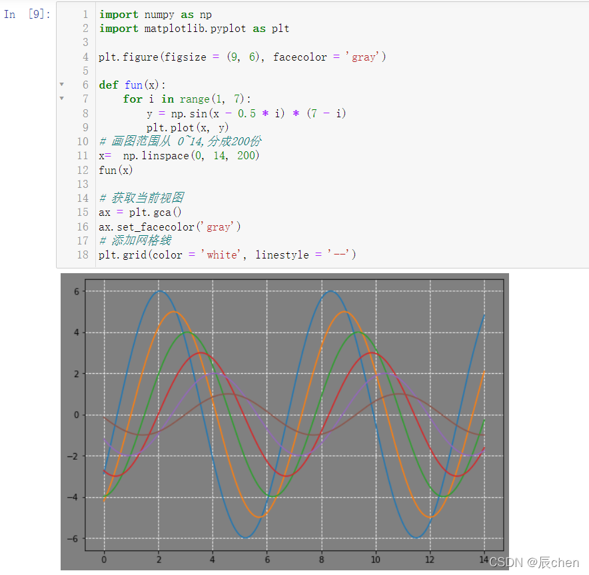Click the ax.set_facecolor('gray') line
This screenshot has width=589, height=575.
pyautogui.click(x=169, y=227)
